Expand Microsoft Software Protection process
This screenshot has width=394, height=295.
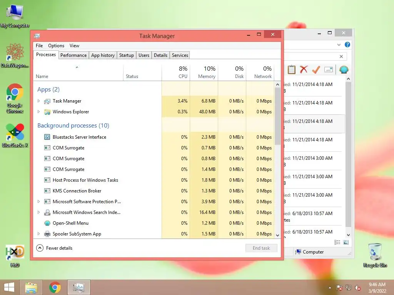pos(38,202)
